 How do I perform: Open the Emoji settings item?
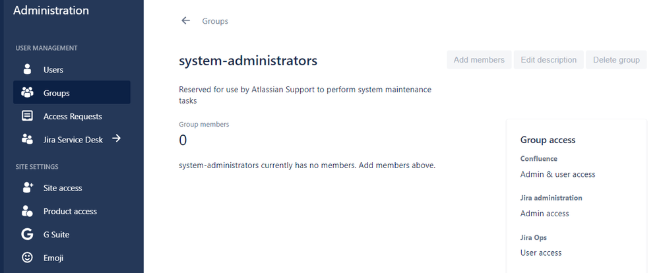[x=55, y=258]
